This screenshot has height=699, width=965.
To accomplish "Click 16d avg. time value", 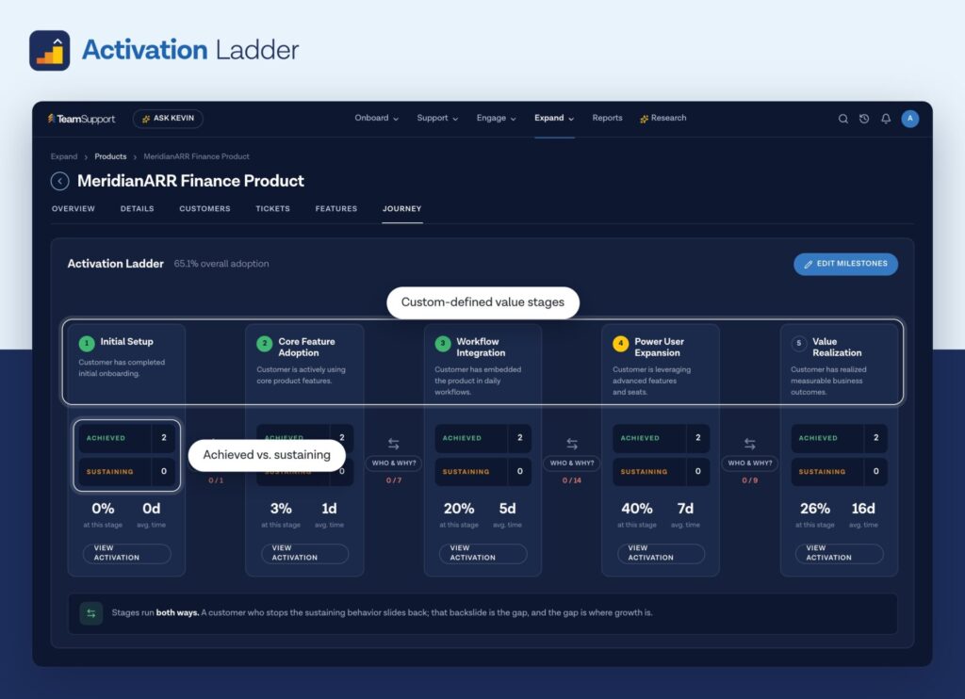I will (863, 509).
